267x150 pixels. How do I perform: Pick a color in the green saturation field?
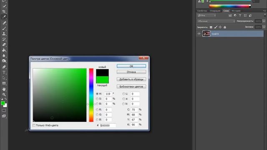60,95
